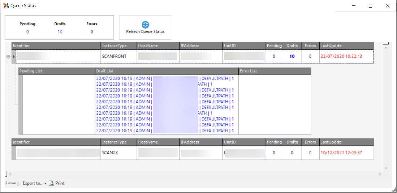The height and width of the screenshot is (193, 397).
Task: Click the Print icon in bottom bar
Action: 51,183
